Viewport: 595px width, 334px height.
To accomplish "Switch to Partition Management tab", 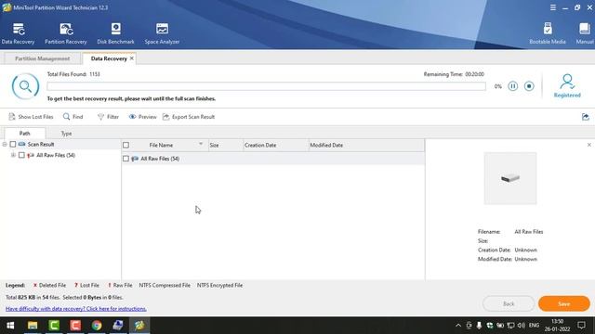I will [42, 58].
